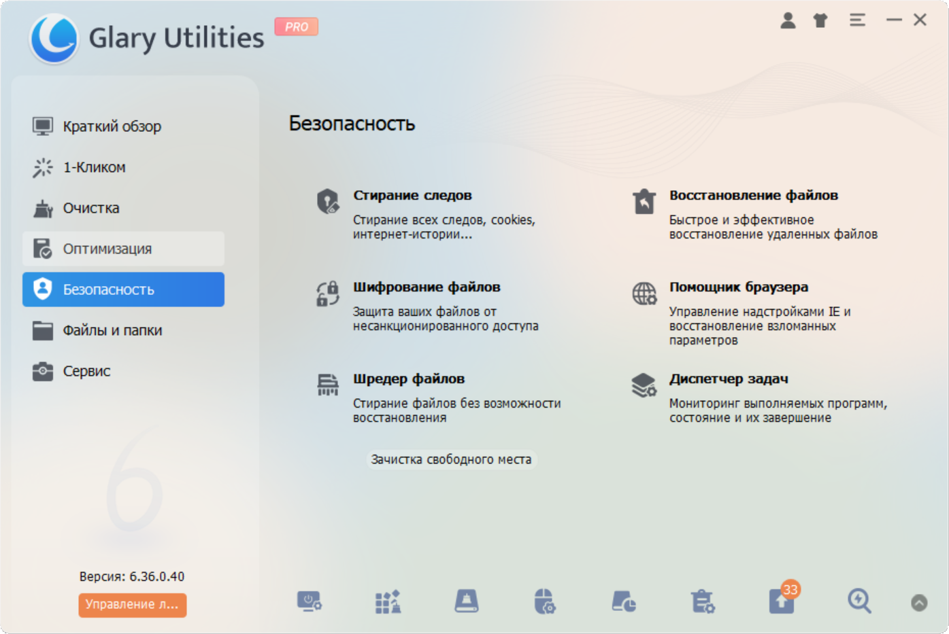Click the shield icon for Стирание следов
Viewport: 949px width, 634px height.
click(328, 202)
